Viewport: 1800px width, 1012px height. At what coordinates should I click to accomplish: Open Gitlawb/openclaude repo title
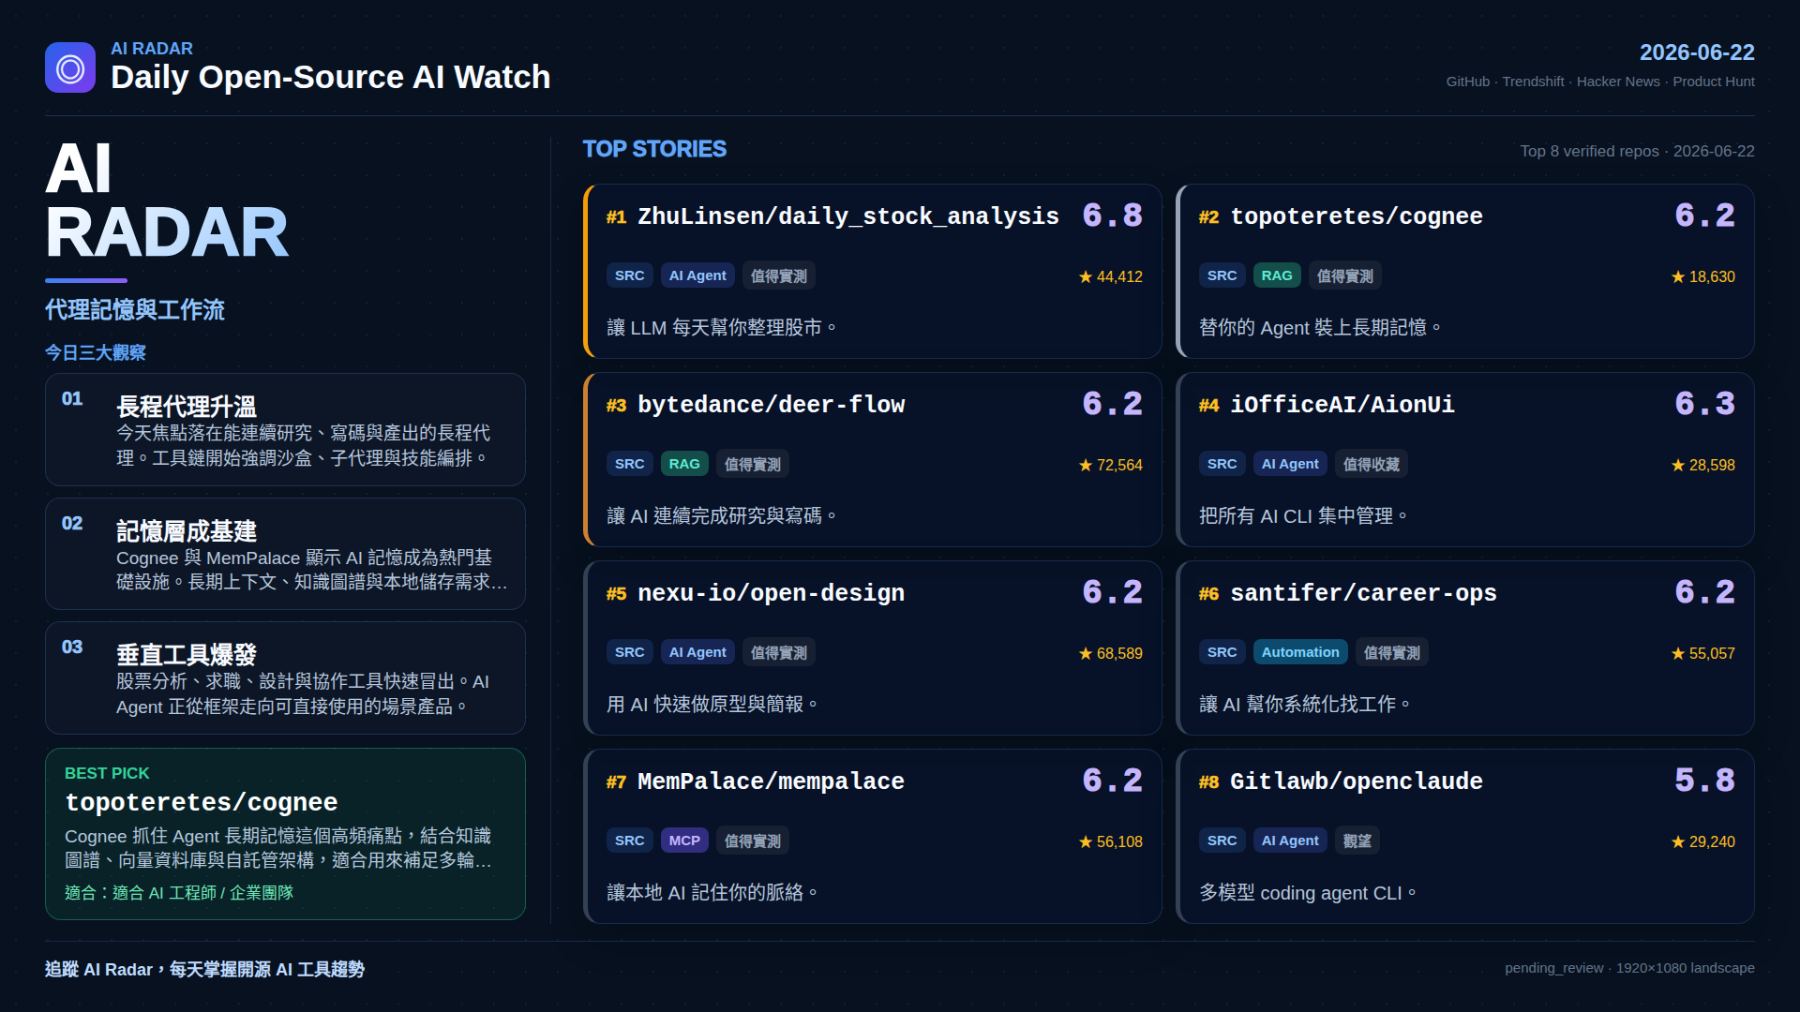[x=1357, y=781]
